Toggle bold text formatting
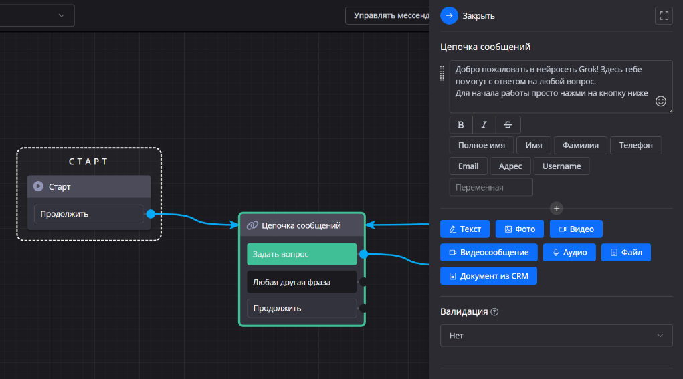Viewport: 683px width, 379px height. 460,125
